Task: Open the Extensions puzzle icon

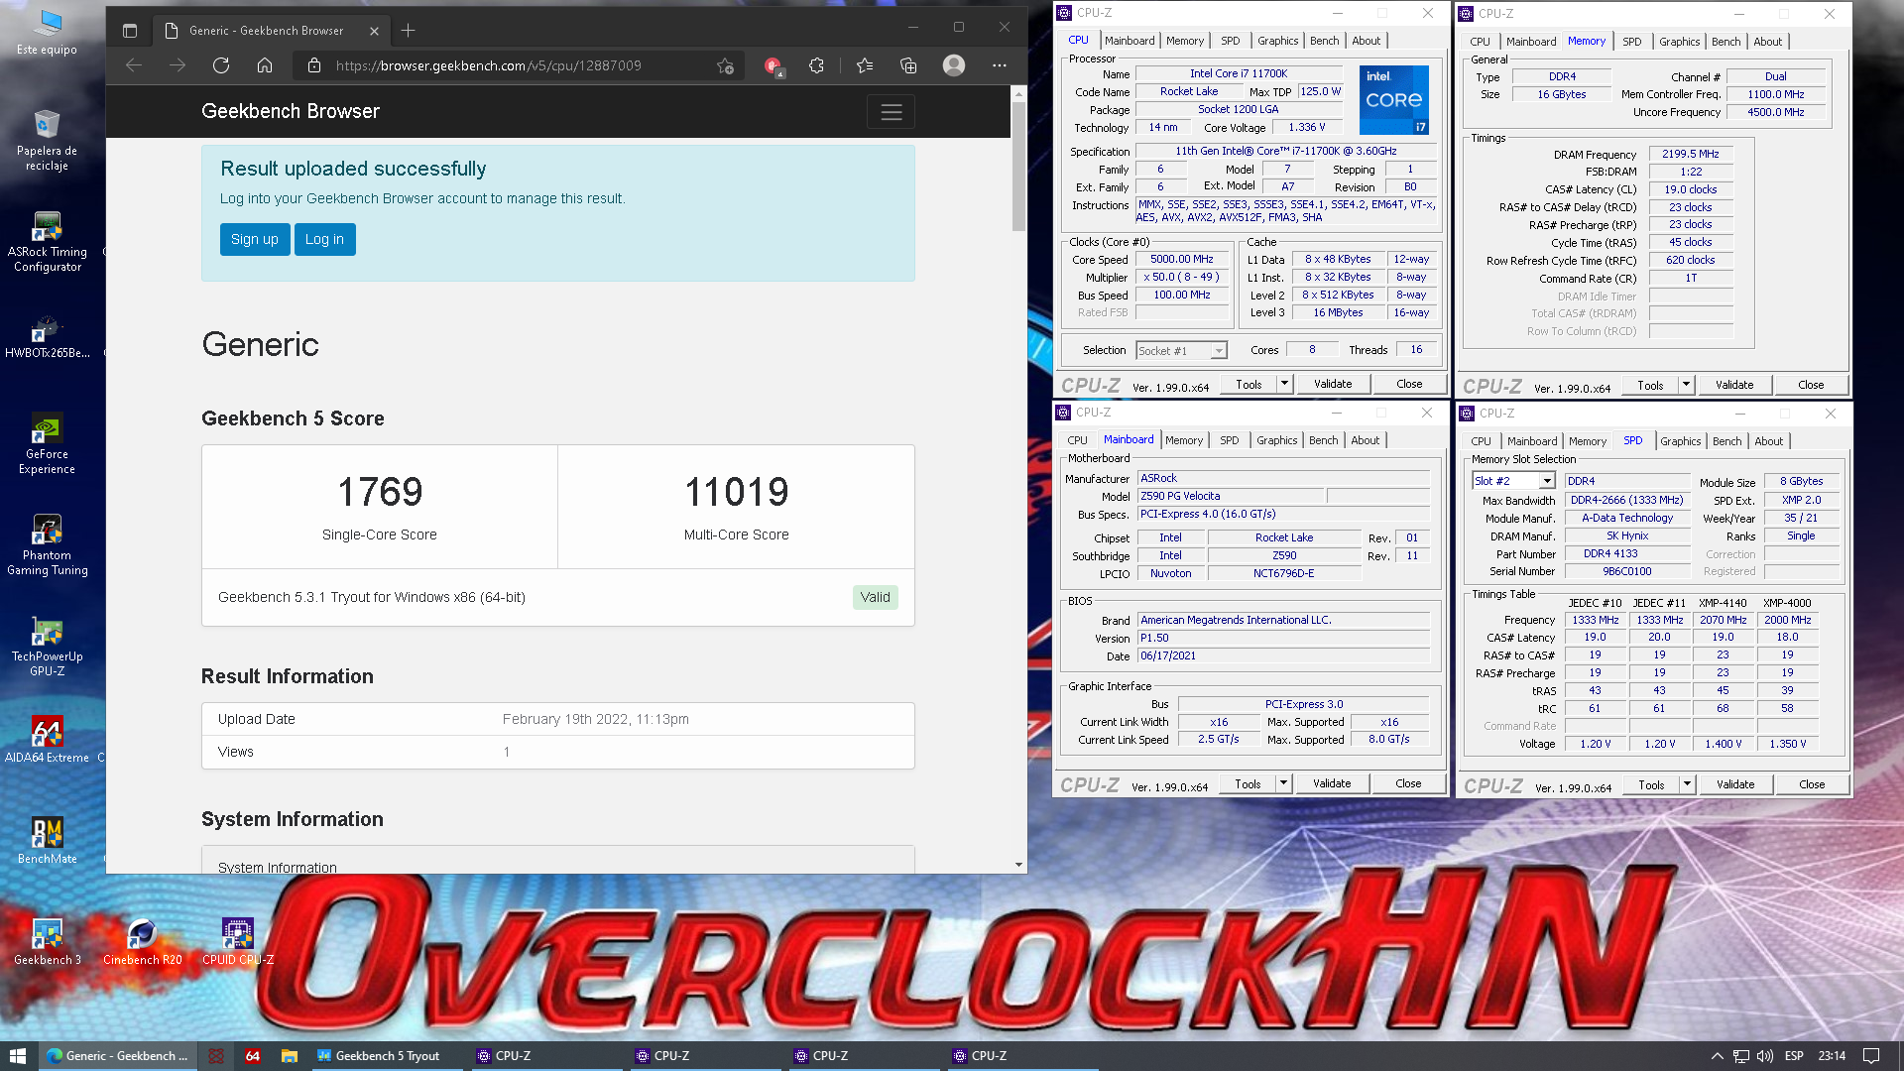Action: 816,65
